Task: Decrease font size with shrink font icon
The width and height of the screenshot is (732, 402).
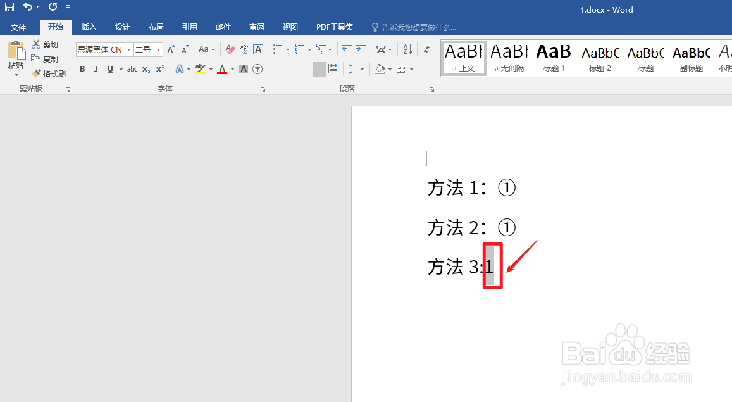Action: [185, 49]
